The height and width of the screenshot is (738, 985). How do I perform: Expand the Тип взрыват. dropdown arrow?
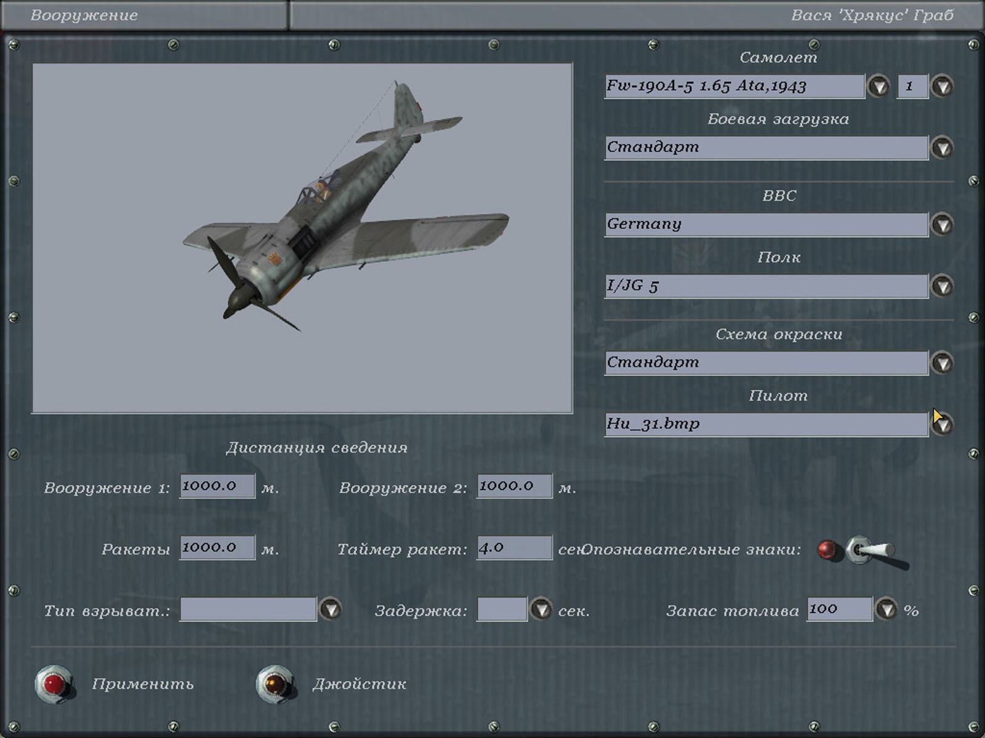tap(331, 609)
